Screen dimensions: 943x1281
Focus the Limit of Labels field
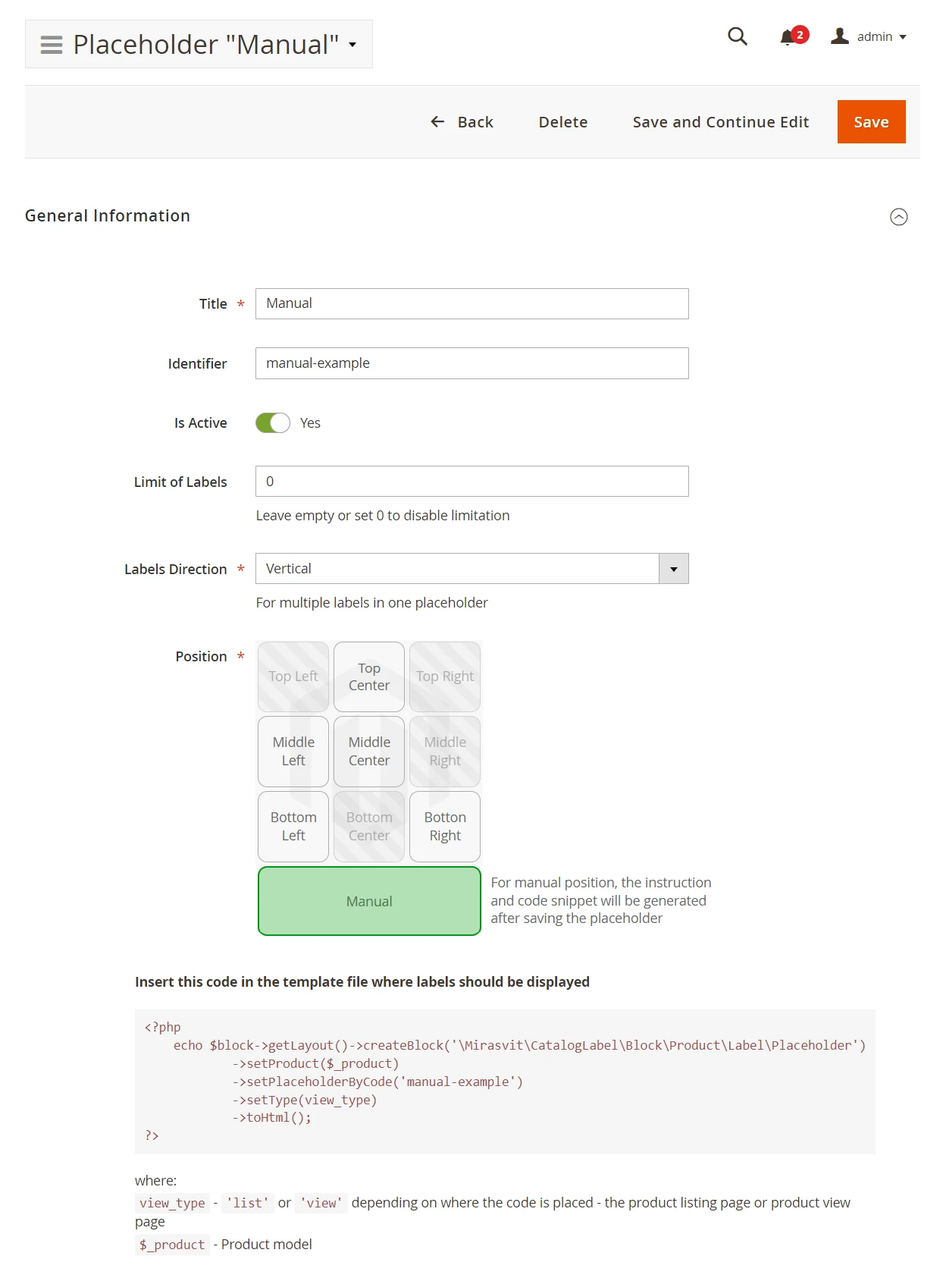[x=471, y=482]
